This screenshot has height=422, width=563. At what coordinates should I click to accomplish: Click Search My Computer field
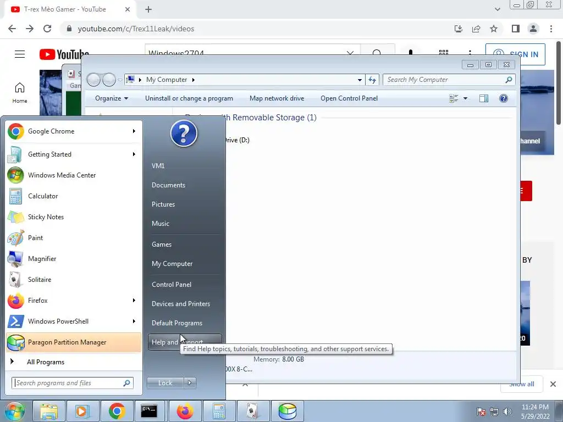(x=449, y=80)
